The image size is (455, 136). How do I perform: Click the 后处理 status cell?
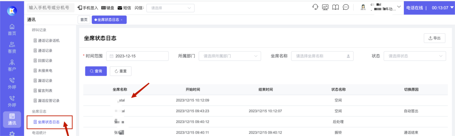tap(338, 122)
